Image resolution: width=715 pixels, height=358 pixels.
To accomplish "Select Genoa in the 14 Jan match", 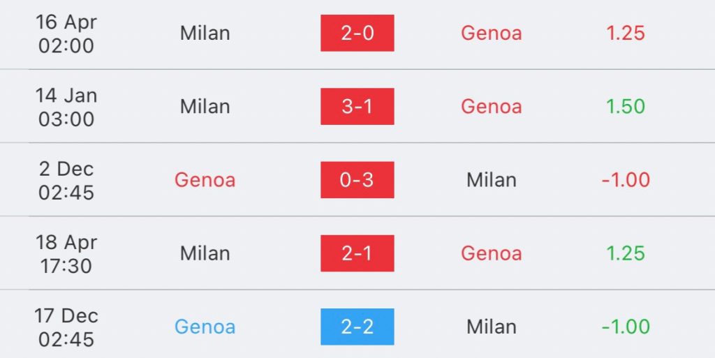I will (x=491, y=106).
